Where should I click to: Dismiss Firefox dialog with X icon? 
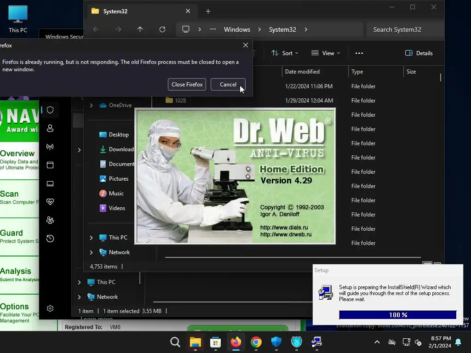(x=246, y=45)
